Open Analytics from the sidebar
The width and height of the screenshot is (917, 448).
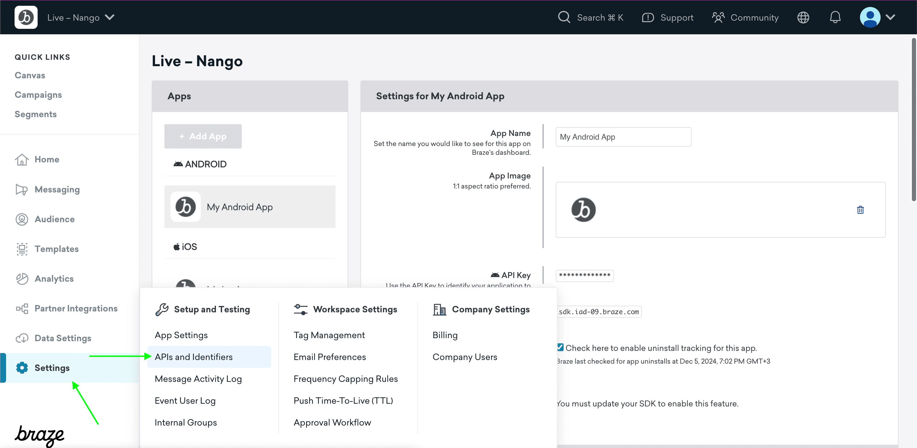click(x=54, y=279)
